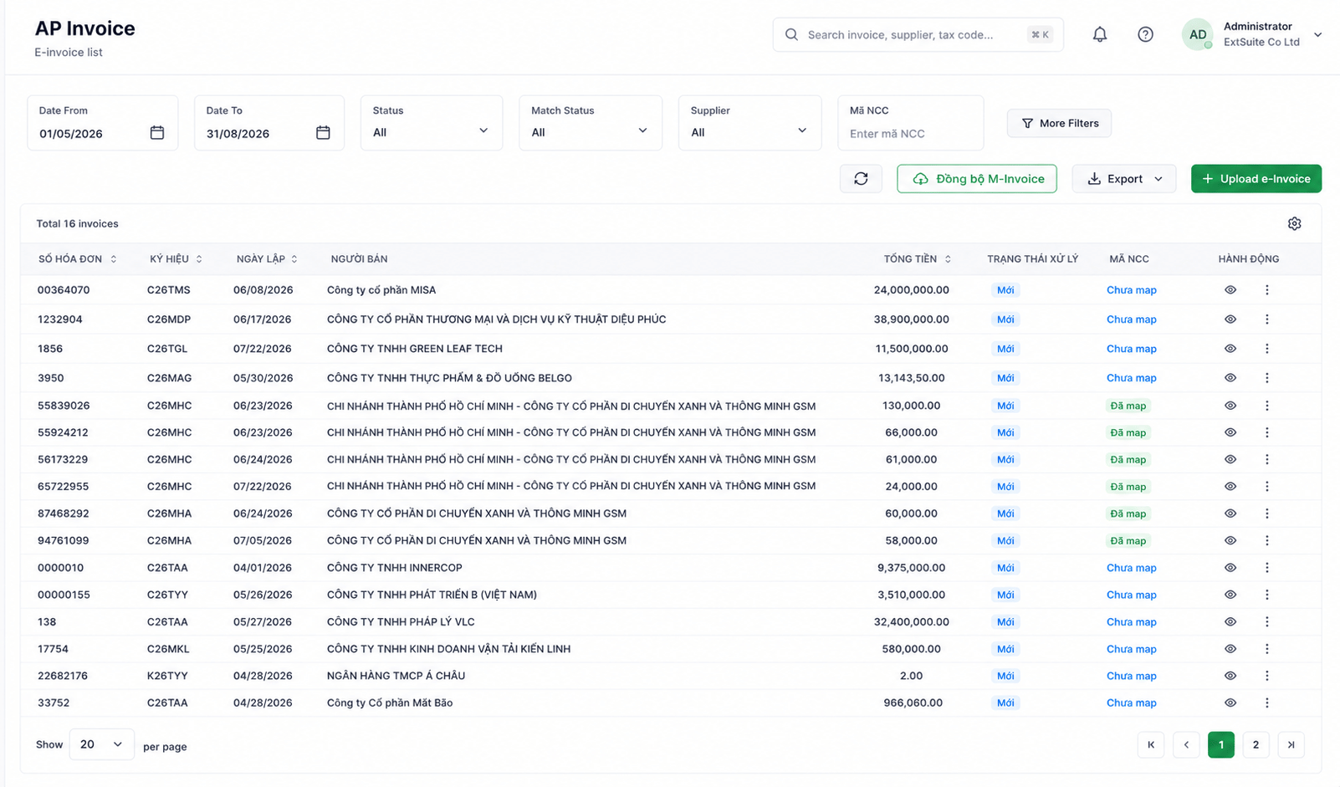Open more actions for invoice 87468292
This screenshot has height=787, width=1340.
[1266, 514]
